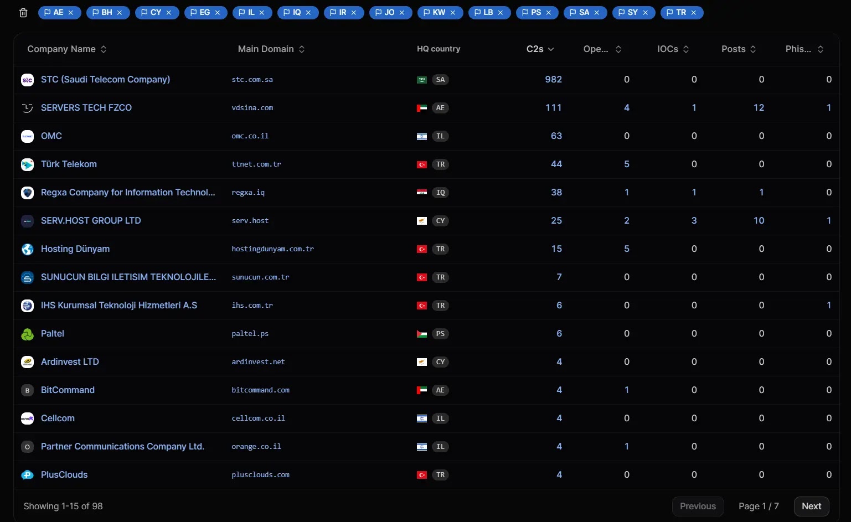This screenshot has height=522, width=851.
Task: Remove the IL country filter chip
Action: [x=262, y=13]
